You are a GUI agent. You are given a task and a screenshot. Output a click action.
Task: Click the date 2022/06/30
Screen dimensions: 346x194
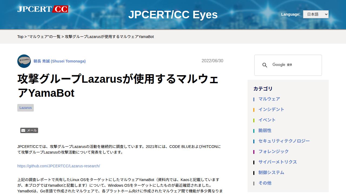tap(212, 61)
